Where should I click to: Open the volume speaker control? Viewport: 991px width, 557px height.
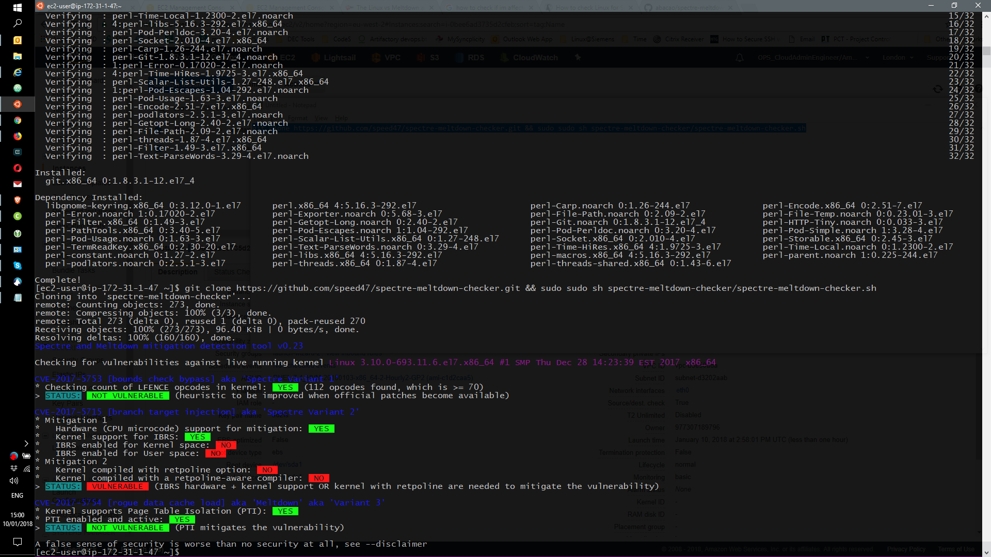click(14, 481)
